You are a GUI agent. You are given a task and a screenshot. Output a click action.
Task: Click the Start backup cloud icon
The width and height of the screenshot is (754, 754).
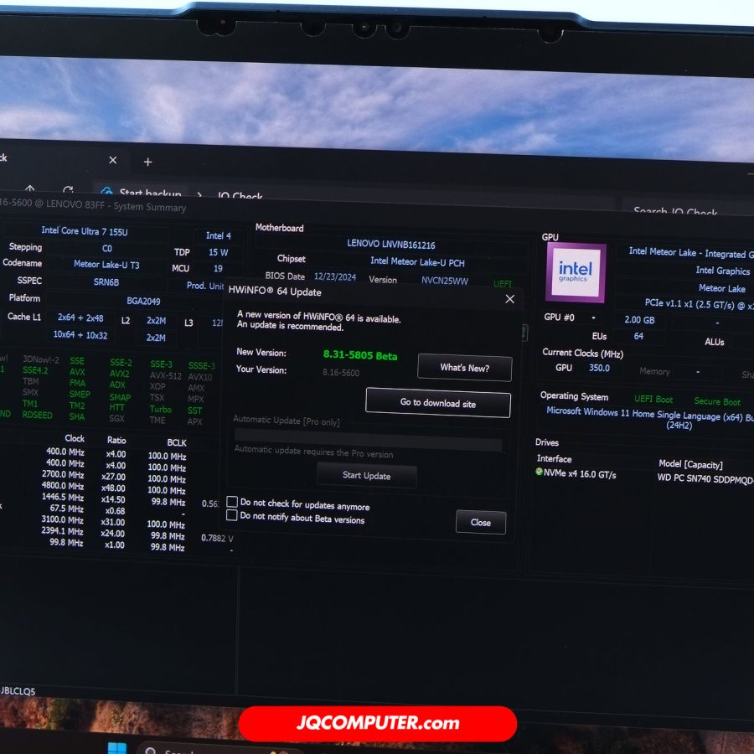coord(106,192)
